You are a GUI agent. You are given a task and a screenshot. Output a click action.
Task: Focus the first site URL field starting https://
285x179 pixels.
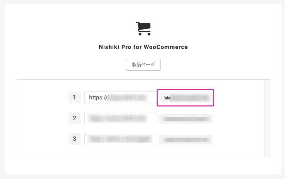coord(120,97)
